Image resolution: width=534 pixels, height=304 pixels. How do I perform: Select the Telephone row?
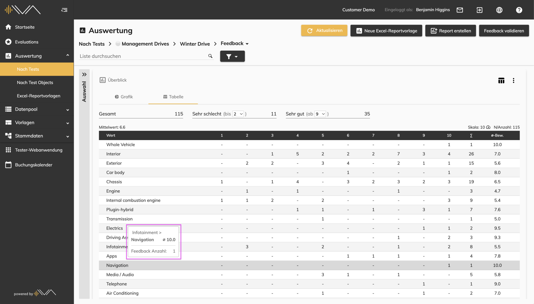[309, 284]
